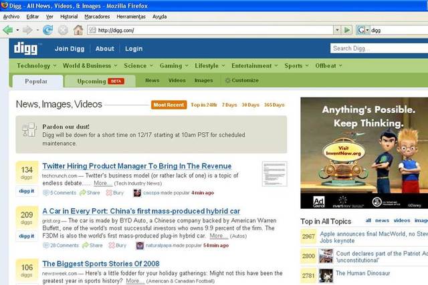428x285 pixels.
Task: Click the Customize gear icon
Action: point(227,80)
